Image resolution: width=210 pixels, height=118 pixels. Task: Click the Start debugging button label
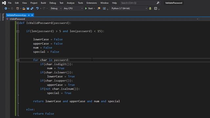[91, 9]
